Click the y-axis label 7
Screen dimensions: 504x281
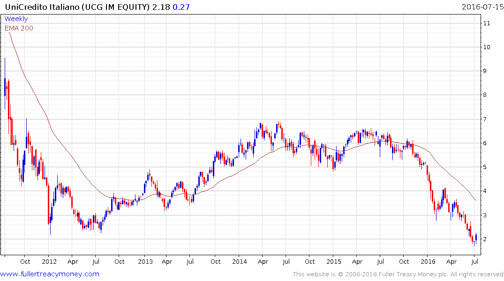pos(485,119)
